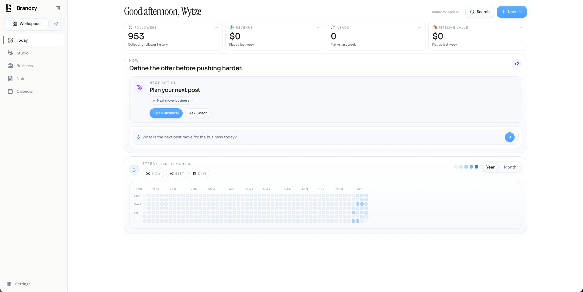Screen dimensions: 583x292
Task: Select the Workspace mode toggle
Action: tap(26, 24)
